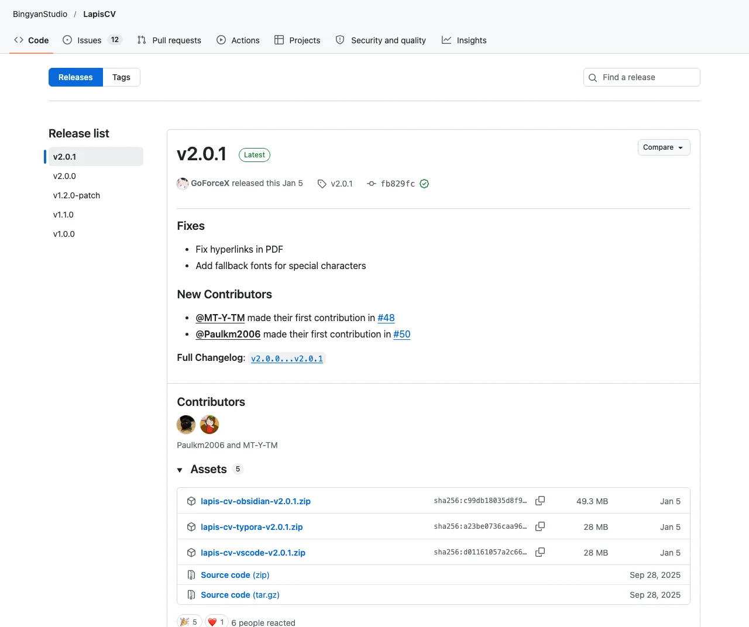Click the verified commit checkmark badge

pos(424,184)
